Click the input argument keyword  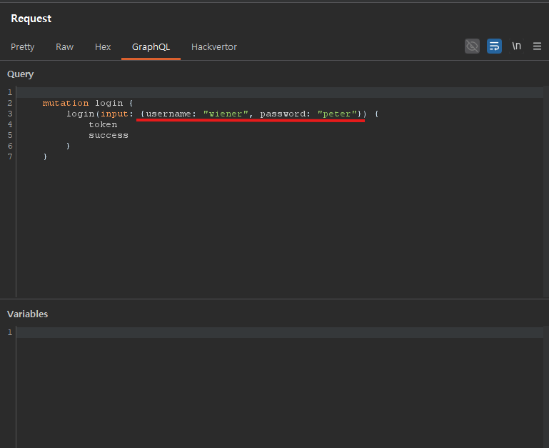pos(114,114)
